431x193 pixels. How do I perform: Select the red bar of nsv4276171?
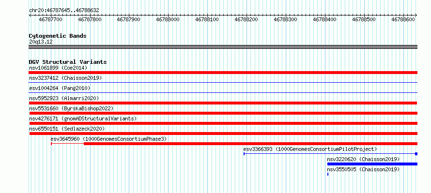point(223,123)
